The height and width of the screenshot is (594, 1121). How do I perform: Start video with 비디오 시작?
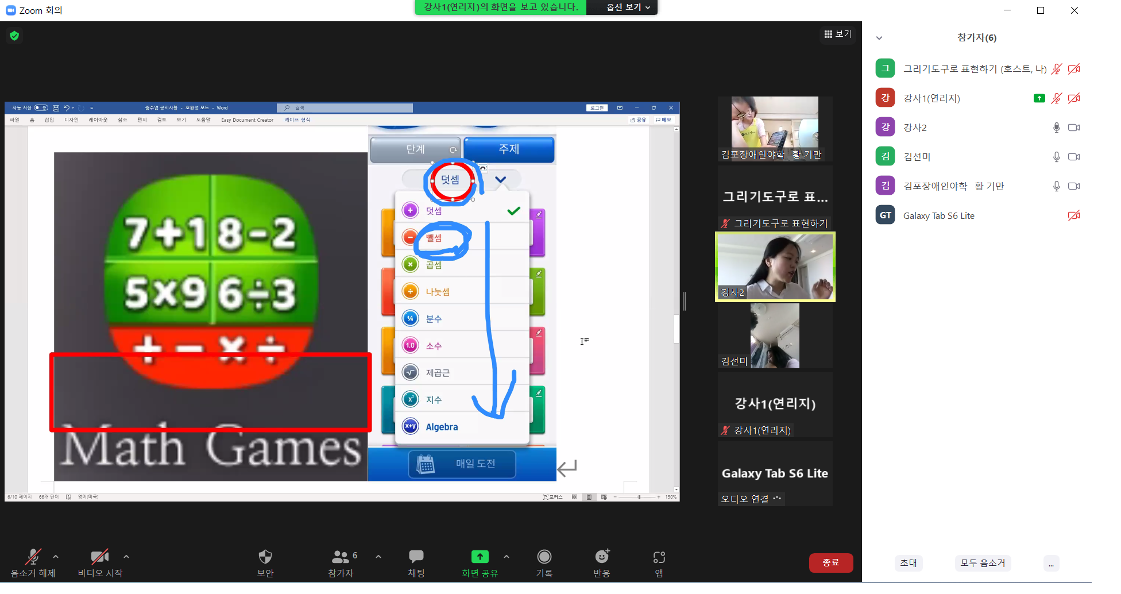point(100,563)
